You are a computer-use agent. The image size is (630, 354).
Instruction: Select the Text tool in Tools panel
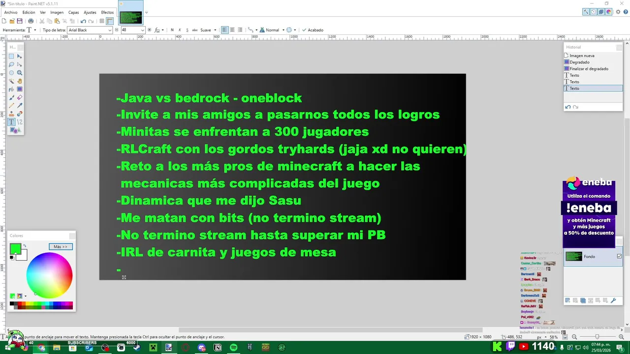click(11, 122)
